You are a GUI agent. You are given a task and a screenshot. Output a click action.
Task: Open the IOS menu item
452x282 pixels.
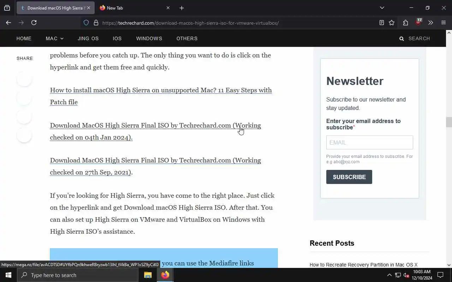tap(117, 38)
